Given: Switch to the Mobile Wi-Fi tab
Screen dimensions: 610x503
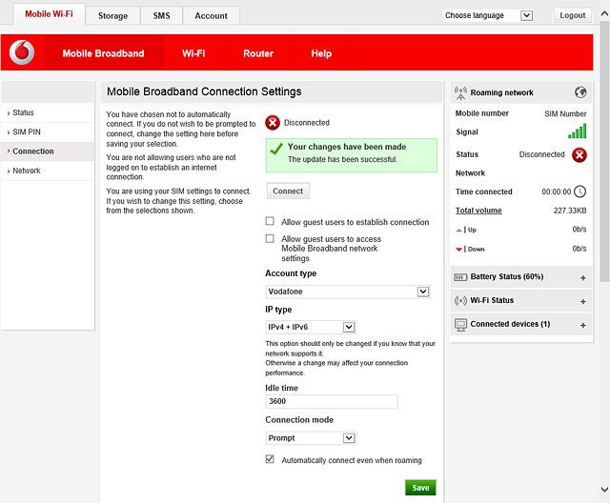Looking at the screenshot, I should pyautogui.click(x=49, y=14).
